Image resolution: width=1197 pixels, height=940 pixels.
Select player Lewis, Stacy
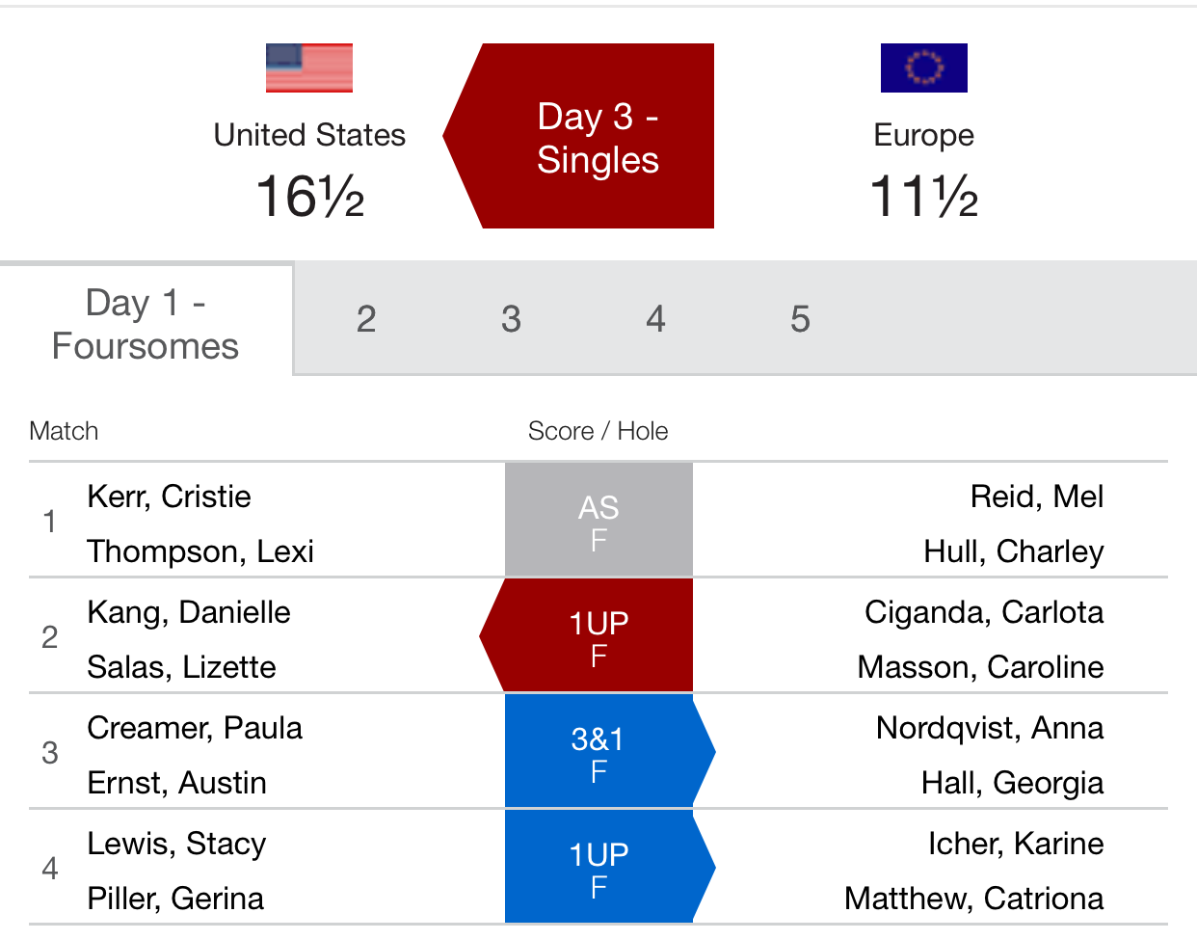pos(176,844)
